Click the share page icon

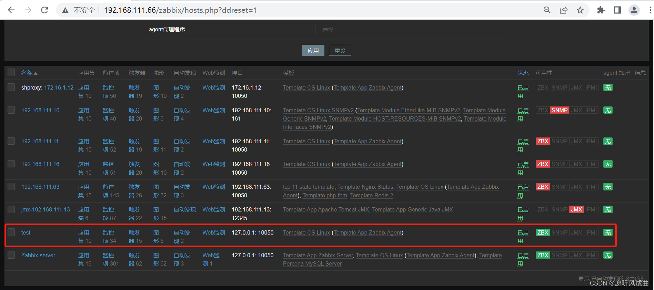(x=564, y=10)
